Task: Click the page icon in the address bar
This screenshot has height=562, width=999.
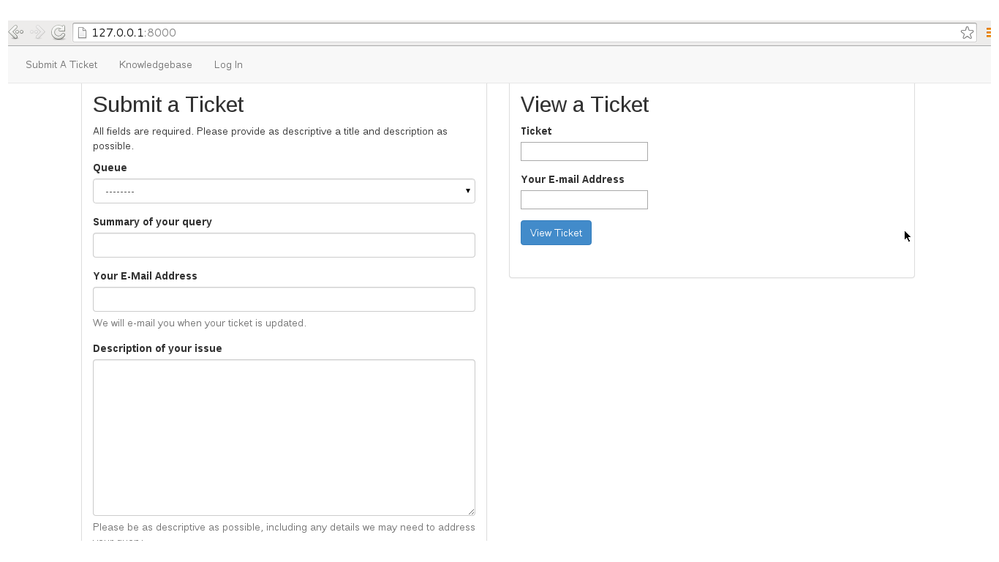Action: (x=80, y=32)
